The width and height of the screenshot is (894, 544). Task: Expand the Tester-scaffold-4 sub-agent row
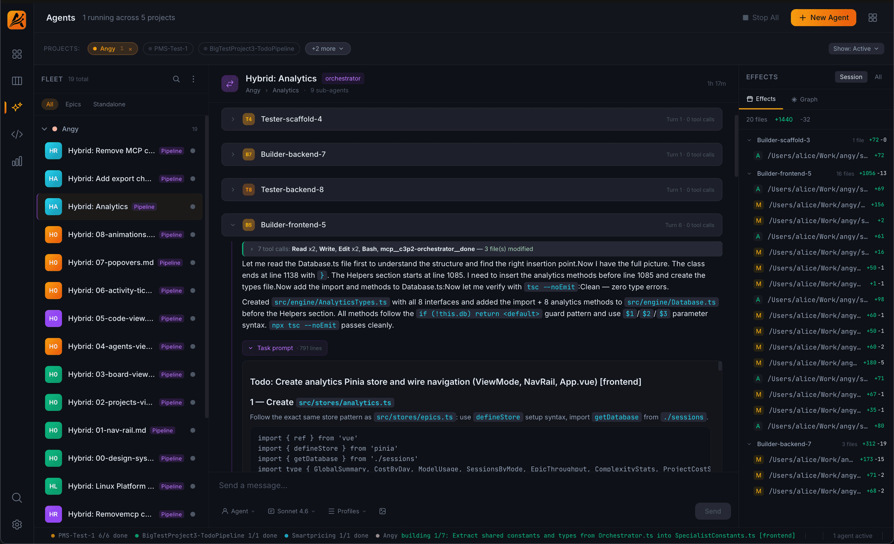[233, 119]
